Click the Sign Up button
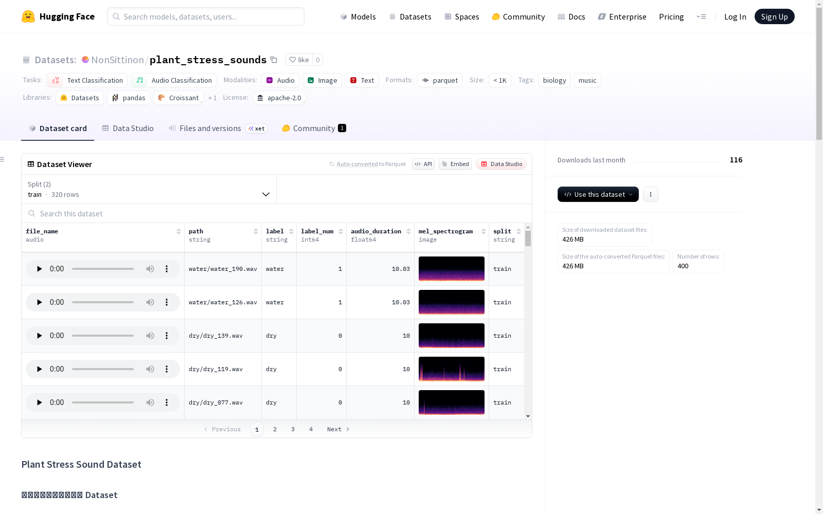Image resolution: width=823 pixels, height=514 pixels. (x=774, y=16)
